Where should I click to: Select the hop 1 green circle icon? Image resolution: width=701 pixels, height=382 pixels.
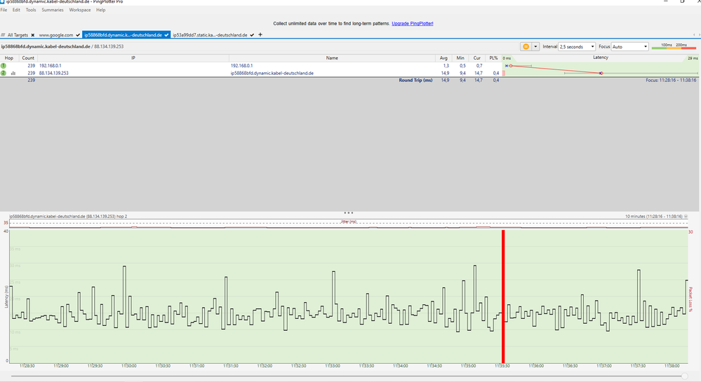4,66
